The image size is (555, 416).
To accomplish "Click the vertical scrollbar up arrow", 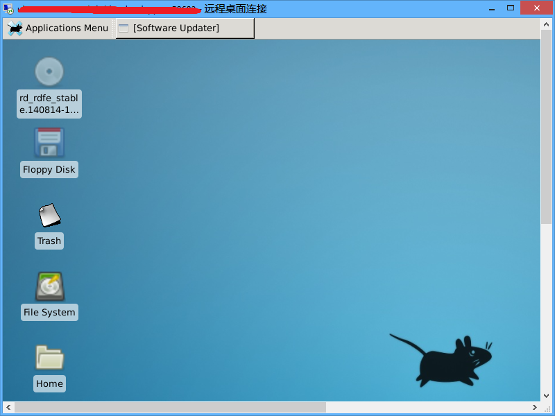I will pos(546,24).
